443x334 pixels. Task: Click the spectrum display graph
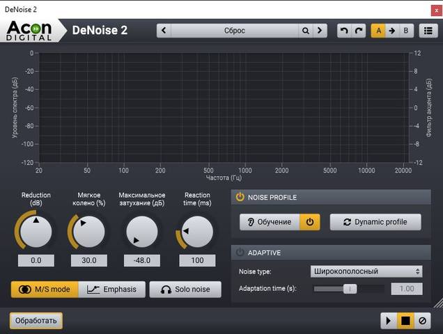click(224, 108)
